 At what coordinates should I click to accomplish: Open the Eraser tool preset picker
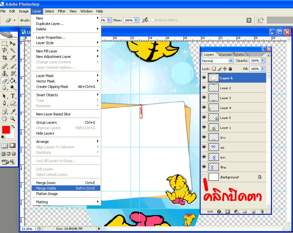click(x=10, y=20)
